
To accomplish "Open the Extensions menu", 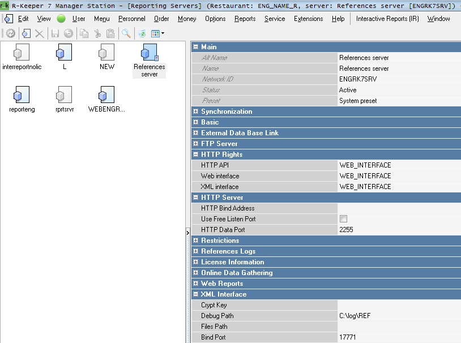I will [309, 19].
